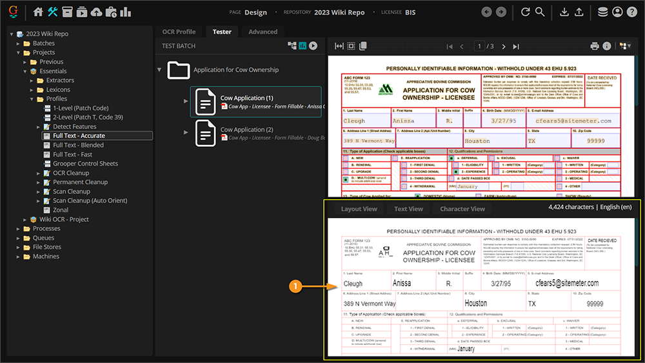The width and height of the screenshot is (645, 363).
Task: Click the fit-to-width icon in viewer
Action: [339, 46]
